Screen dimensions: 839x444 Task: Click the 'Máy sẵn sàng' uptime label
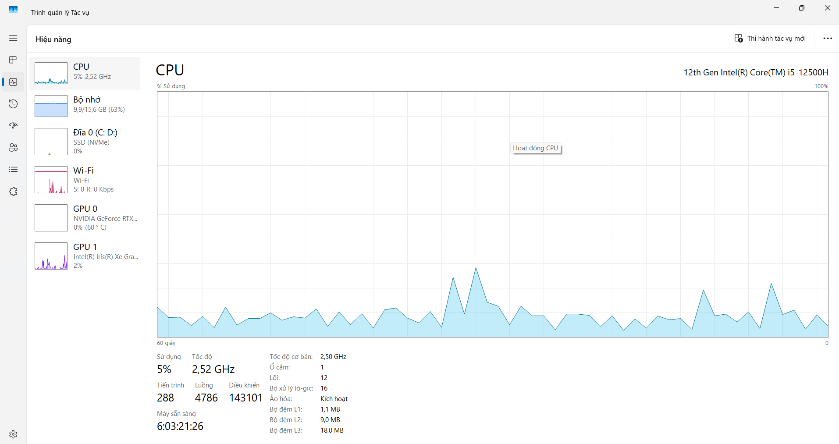[176, 414]
